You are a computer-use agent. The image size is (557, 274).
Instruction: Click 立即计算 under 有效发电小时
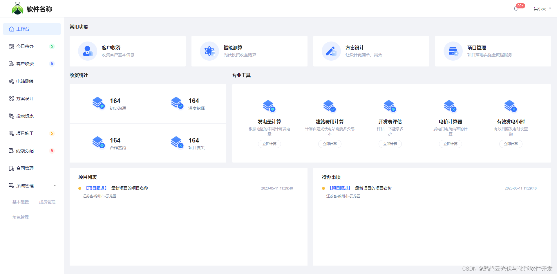pyautogui.click(x=511, y=144)
